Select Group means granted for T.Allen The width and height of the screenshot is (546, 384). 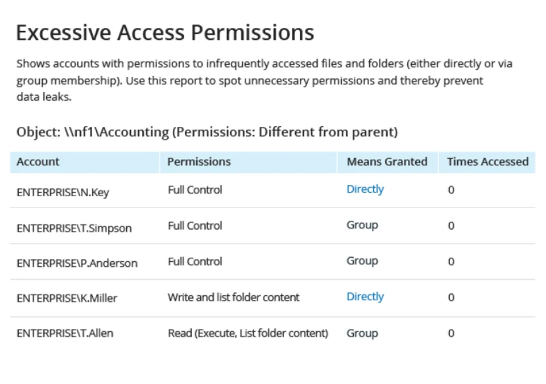tap(362, 333)
